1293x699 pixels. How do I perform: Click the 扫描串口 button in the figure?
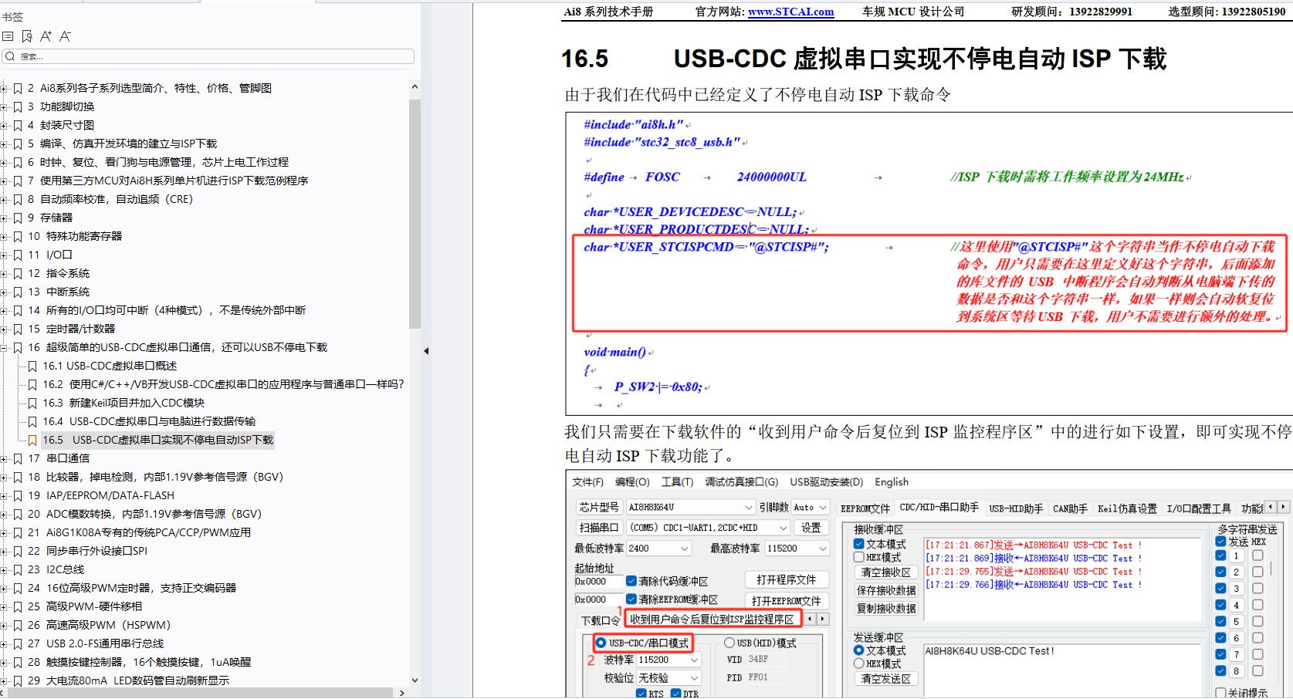[x=599, y=528]
